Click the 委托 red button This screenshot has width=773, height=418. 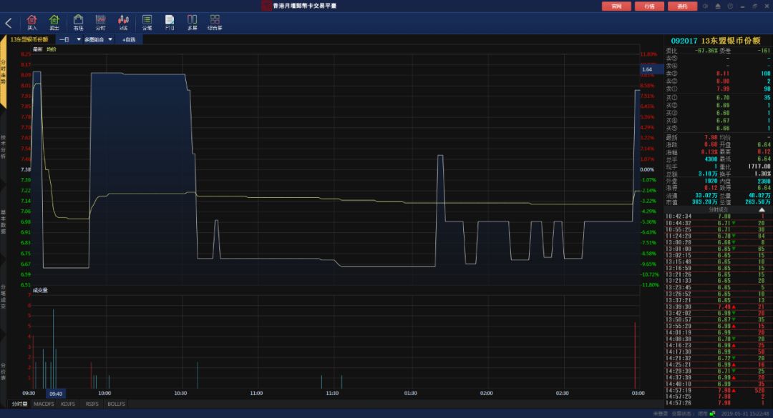(x=682, y=6)
